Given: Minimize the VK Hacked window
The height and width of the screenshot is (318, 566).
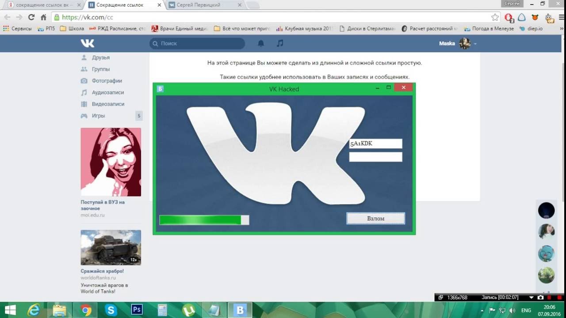Looking at the screenshot, I should [x=378, y=88].
